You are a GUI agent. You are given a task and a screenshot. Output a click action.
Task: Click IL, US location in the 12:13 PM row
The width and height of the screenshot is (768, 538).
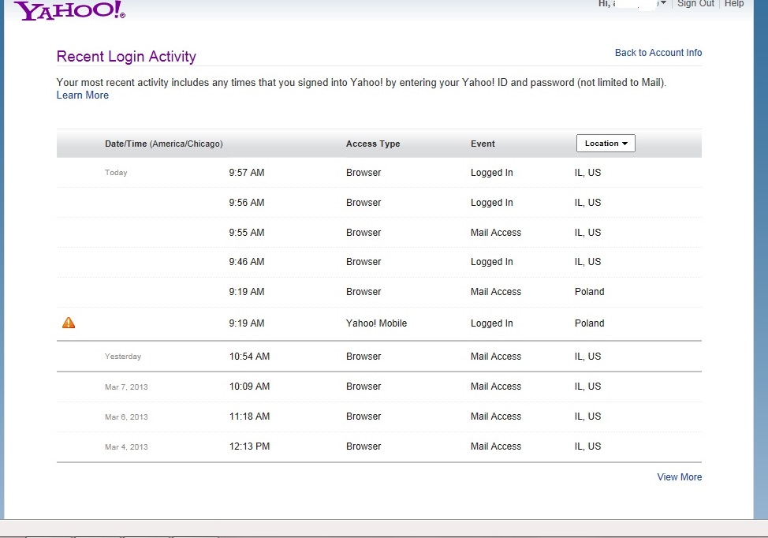587,446
